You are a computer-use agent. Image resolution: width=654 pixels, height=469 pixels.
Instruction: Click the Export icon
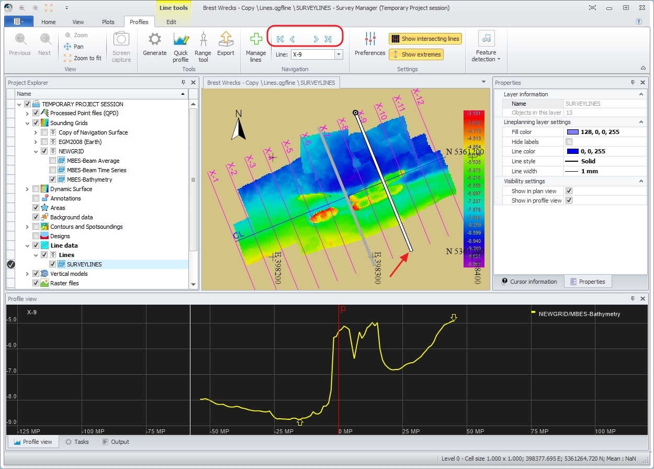pyautogui.click(x=225, y=40)
